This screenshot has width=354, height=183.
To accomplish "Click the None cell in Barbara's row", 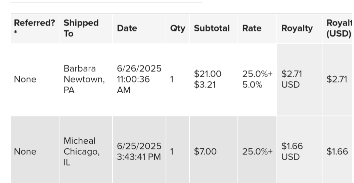I will (35, 80).
